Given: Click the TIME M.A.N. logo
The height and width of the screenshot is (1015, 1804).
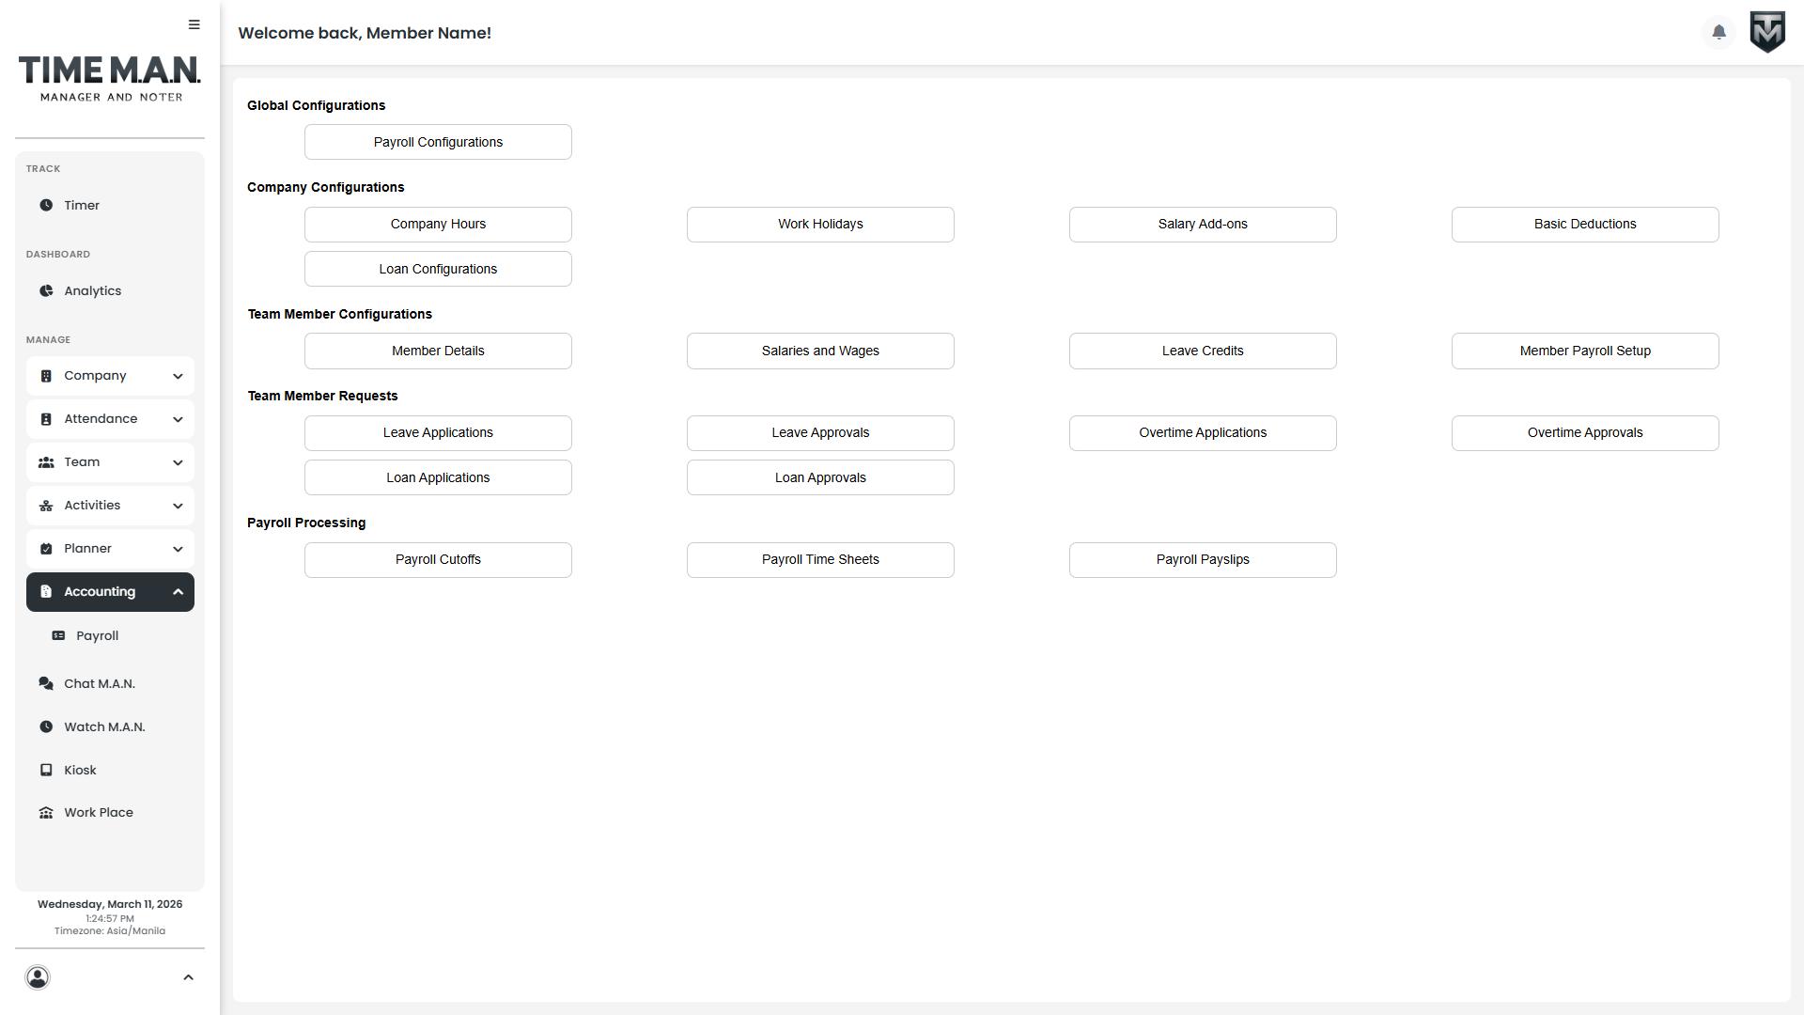Looking at the screenshot, I should (x=110, y=79).
